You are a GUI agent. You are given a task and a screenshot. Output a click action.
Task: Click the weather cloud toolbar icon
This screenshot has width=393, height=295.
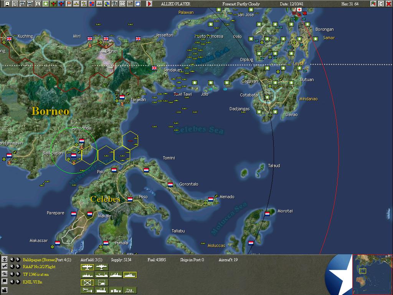coord(138,4)
